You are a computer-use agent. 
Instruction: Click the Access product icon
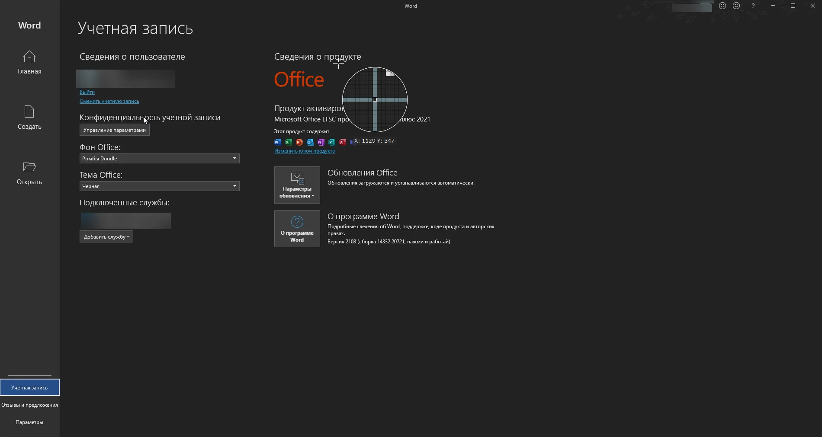pos(343,142)
